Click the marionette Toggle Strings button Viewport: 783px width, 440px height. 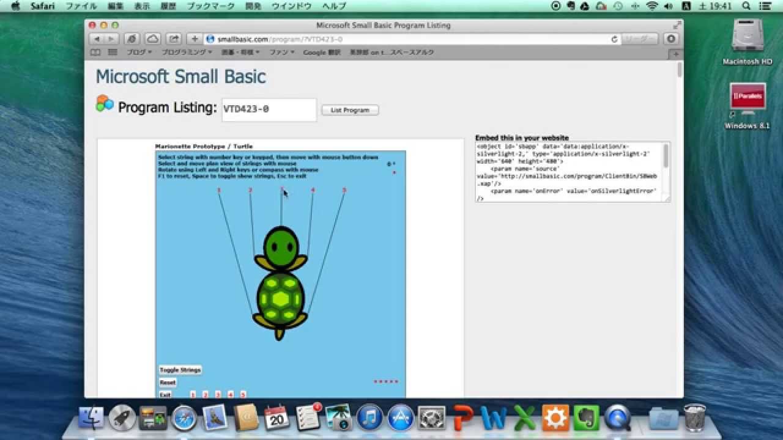coord(180,370)
